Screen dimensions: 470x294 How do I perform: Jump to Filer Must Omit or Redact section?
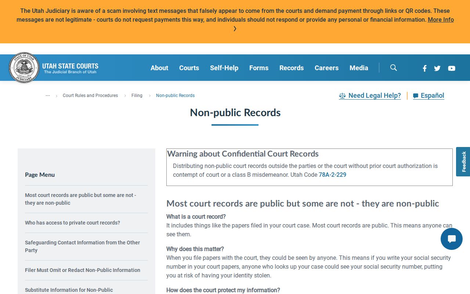pos(83,270)
